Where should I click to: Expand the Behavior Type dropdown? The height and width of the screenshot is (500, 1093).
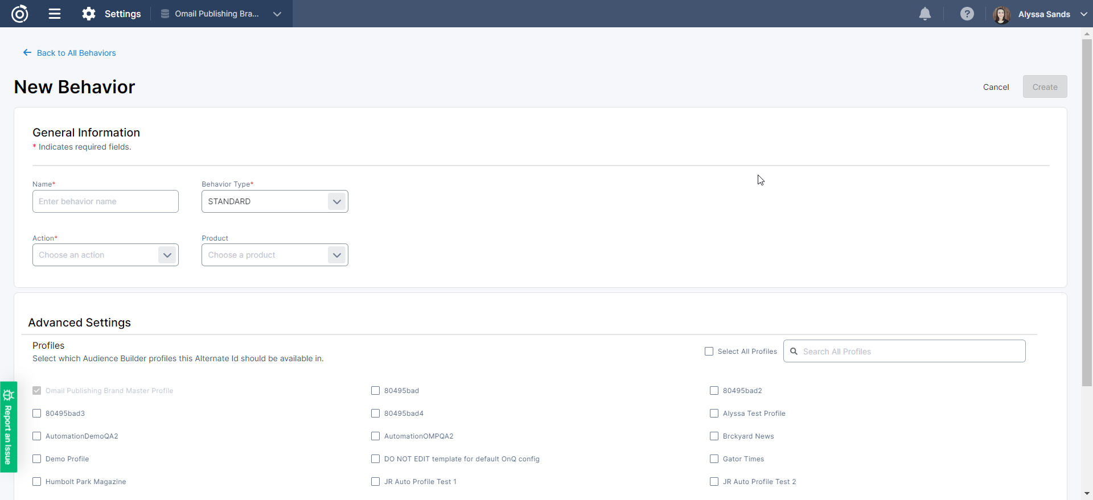[336, 201]
